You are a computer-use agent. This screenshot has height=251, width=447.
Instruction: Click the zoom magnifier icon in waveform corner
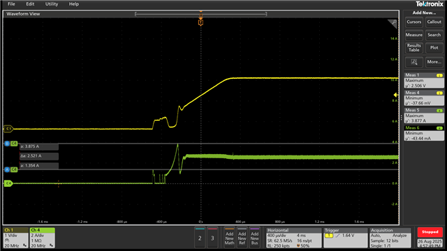(393, 23)
